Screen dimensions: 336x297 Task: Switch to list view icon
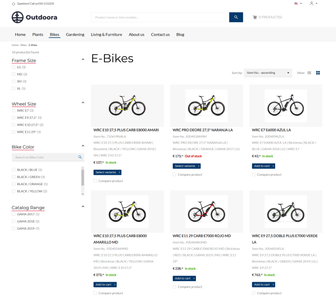coord(310,73)
